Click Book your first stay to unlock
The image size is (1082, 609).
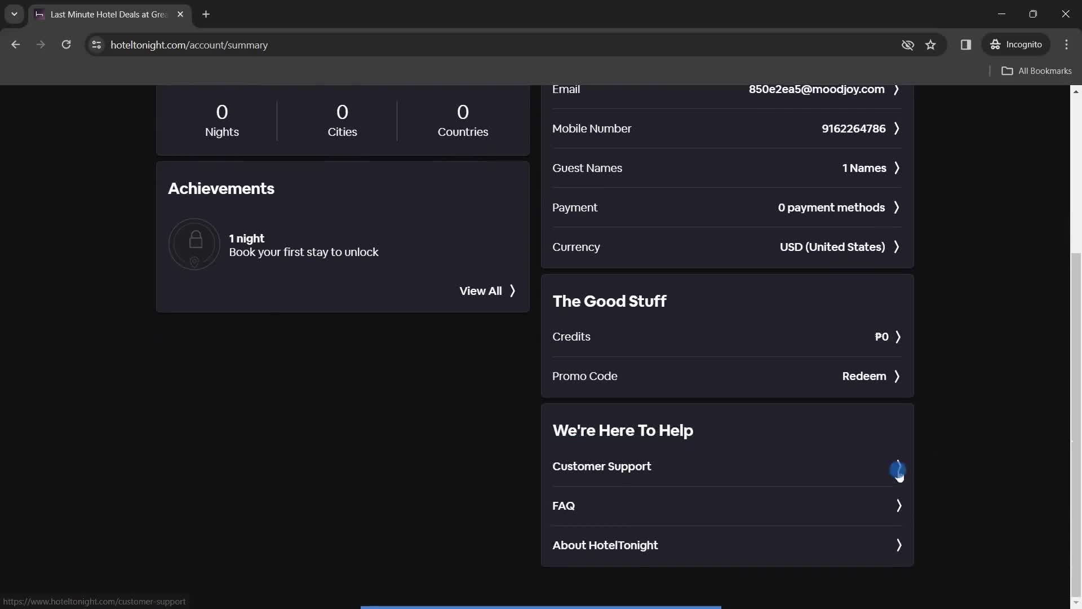tap(304, 252)
